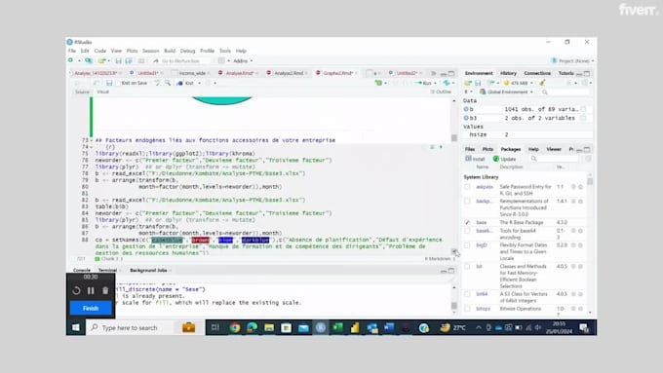
Task: Open the memory usage dropdown
Action: (520, 83)
